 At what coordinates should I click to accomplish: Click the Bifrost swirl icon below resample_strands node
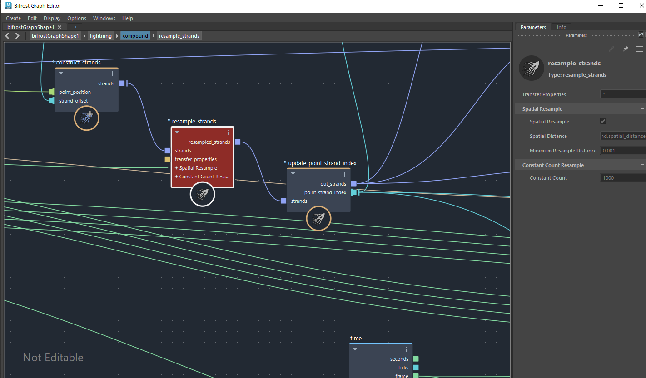pyautogui.click(x=202, y=194)
